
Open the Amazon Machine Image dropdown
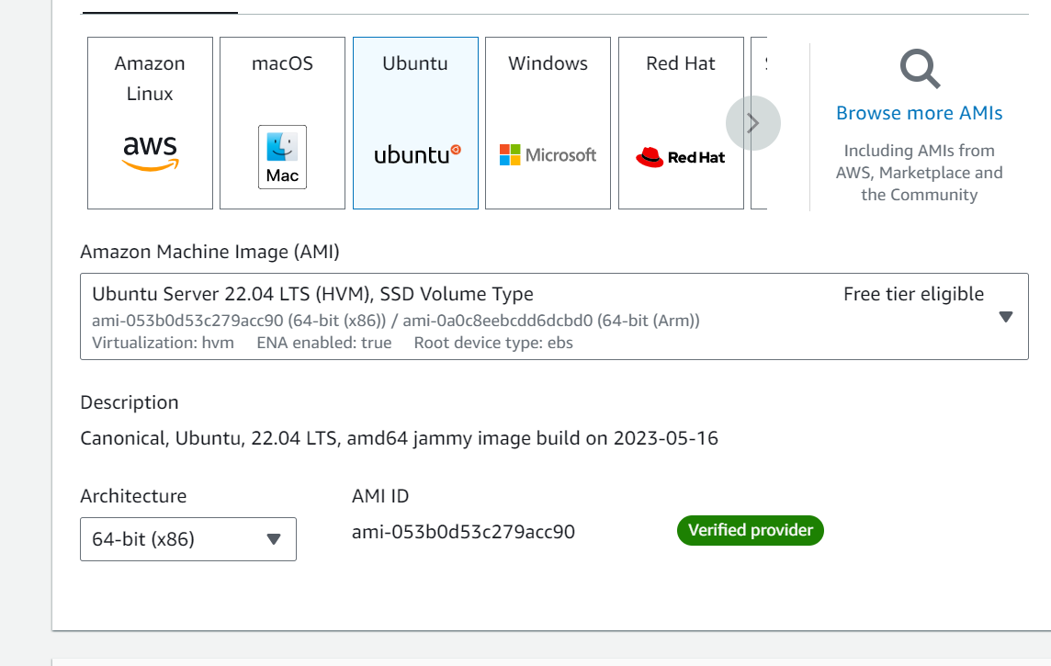554,316
